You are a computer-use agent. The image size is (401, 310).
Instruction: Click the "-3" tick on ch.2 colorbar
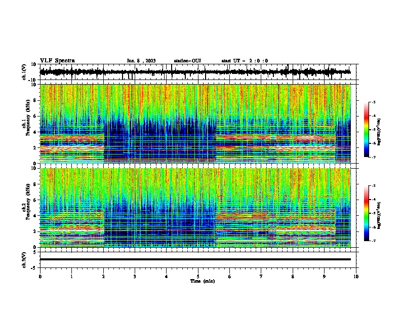(x=374, y=186)
